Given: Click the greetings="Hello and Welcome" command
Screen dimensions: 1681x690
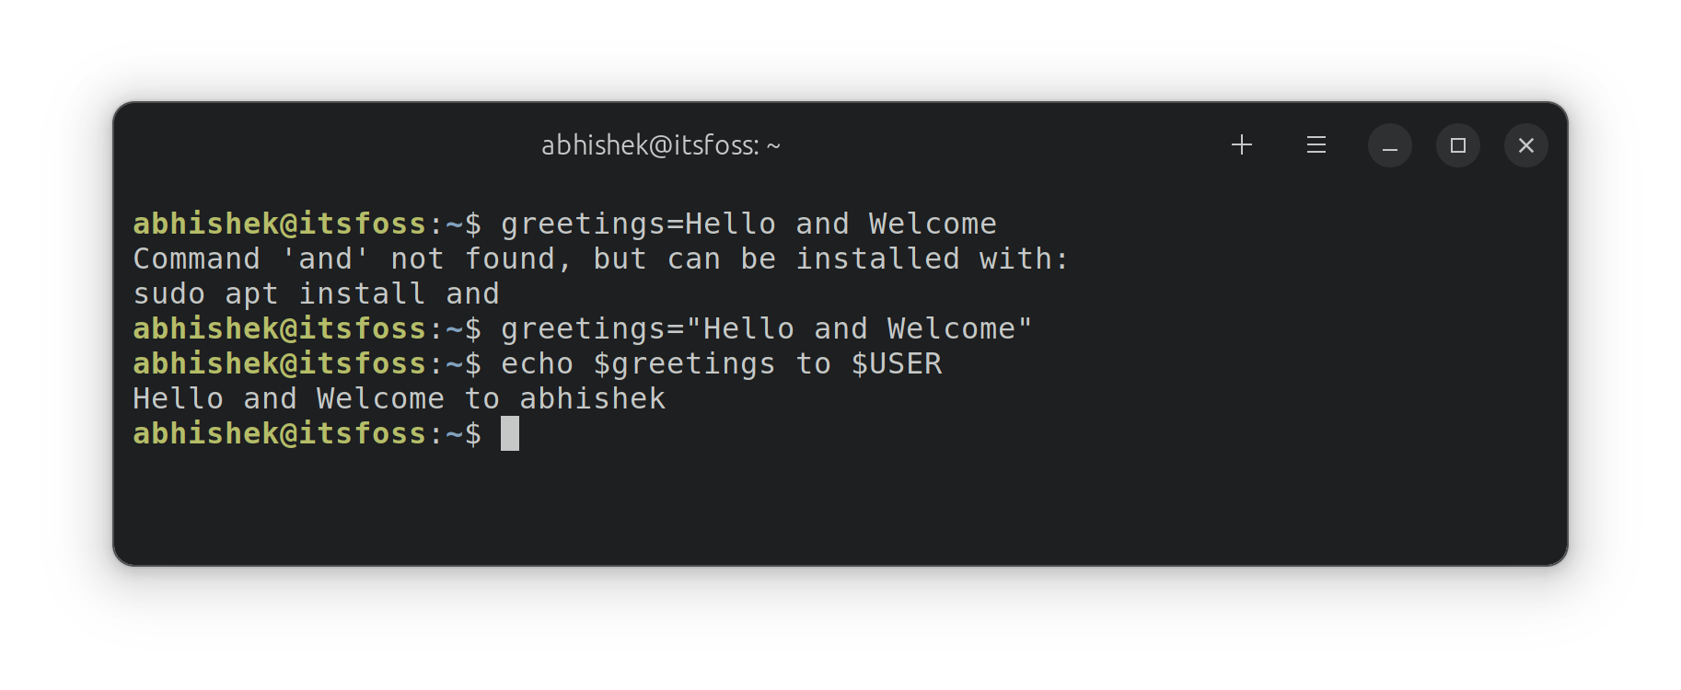Looking at the screenshot, I should pyautogui.click(x=764, y=328).
